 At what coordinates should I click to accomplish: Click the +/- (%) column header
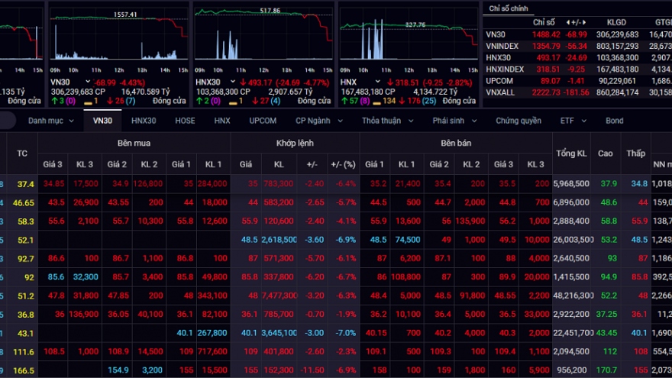click(x=343, y=164)
